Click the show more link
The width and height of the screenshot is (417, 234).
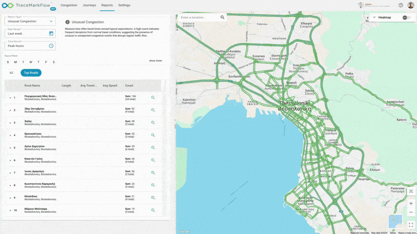coord(155,60)
